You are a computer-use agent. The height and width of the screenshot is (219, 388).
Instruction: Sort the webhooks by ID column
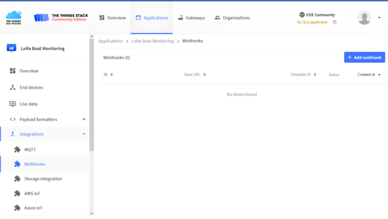108,75
